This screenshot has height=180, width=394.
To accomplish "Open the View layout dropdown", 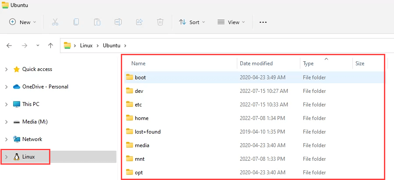I will 231,22.
